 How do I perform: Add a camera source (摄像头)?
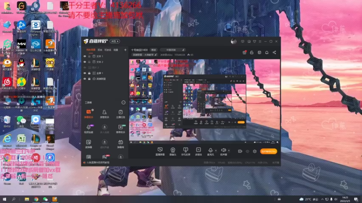point(173,152)
